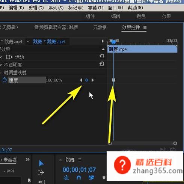Click the right zoom scrollbar handle
Screen dimensions: 184x184
click(175, 143)
